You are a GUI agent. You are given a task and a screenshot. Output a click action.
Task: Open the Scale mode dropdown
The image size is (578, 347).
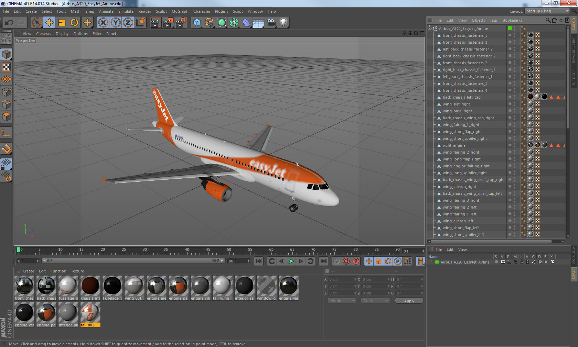pyautogui.click(x=375, y=301)
